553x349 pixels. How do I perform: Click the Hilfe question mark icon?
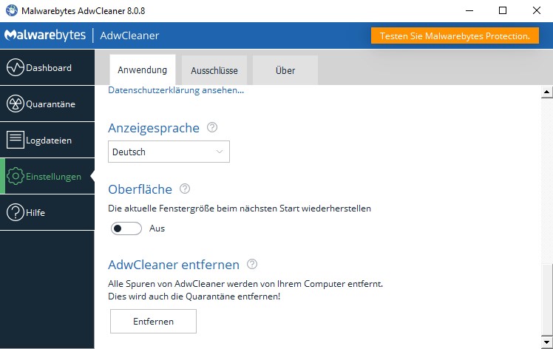pos(16,212)
